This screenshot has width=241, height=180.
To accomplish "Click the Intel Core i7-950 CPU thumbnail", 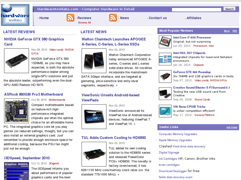I will pos(165,42).
